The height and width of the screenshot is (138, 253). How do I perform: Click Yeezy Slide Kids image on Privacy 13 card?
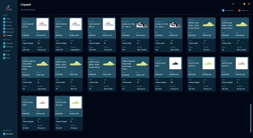42,102
